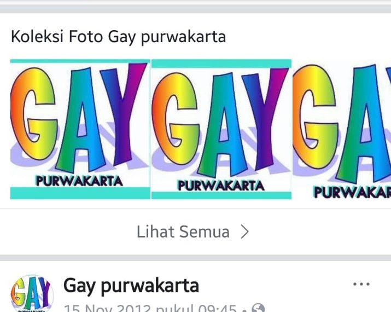
Task: Open the post options three-dot menu
Action: [361, 284]
